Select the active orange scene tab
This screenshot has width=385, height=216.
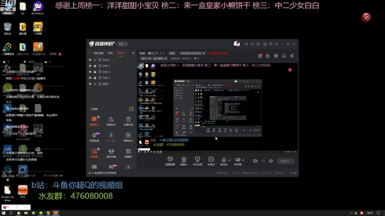point(121,53)
